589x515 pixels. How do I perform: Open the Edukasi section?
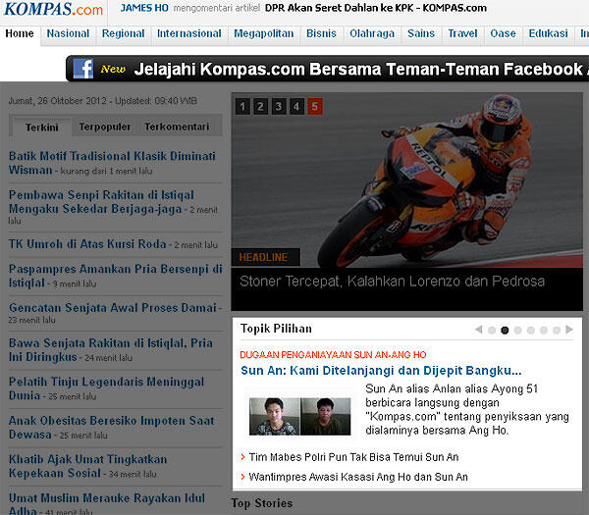[x=548, y=33]
